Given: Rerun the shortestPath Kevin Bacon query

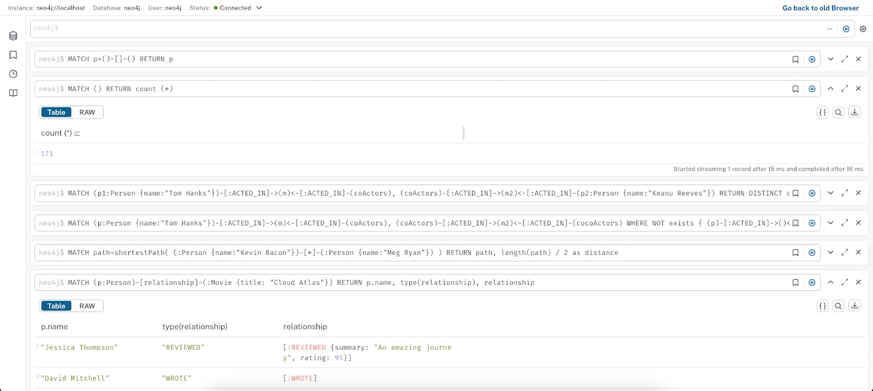Looking at the screenshot, I should click(x=812, y=253).
